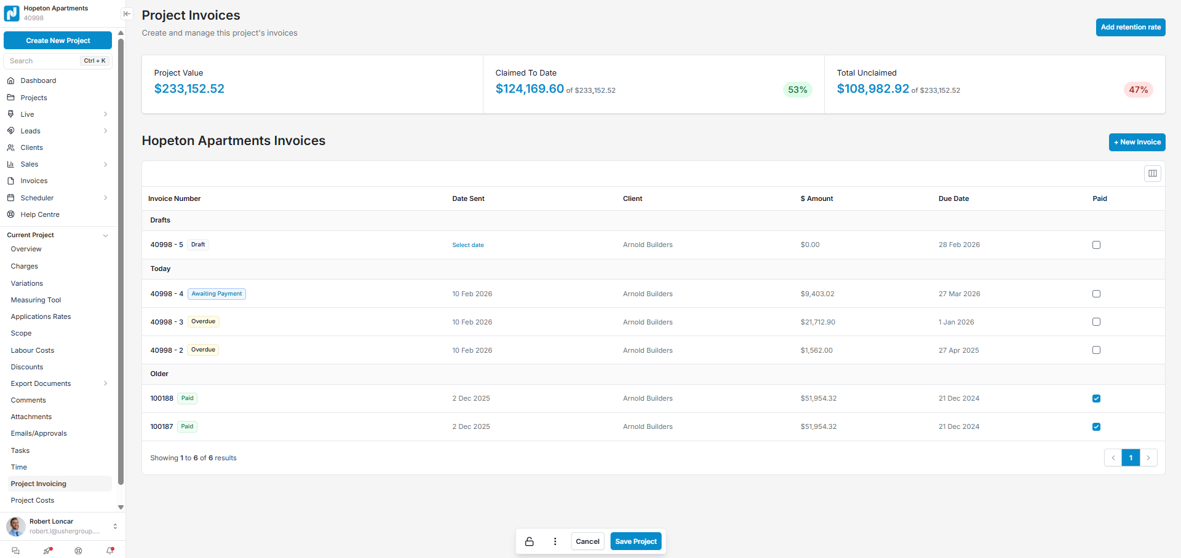Screen dimensions: 1181x558
Task: Expand Export Documents submenu
Action: coord(105,383)
